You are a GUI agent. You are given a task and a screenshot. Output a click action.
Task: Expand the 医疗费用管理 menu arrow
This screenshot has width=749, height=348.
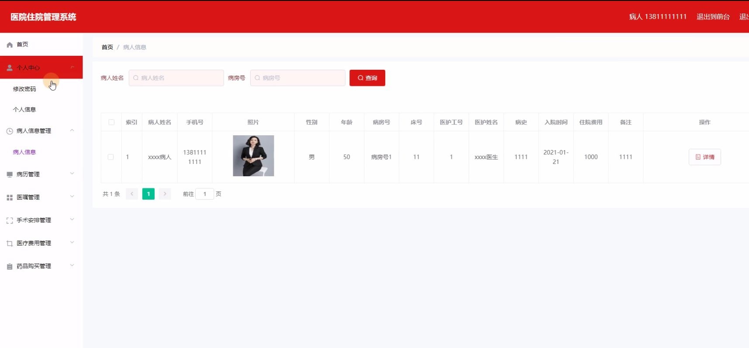(x=72, y=242)
